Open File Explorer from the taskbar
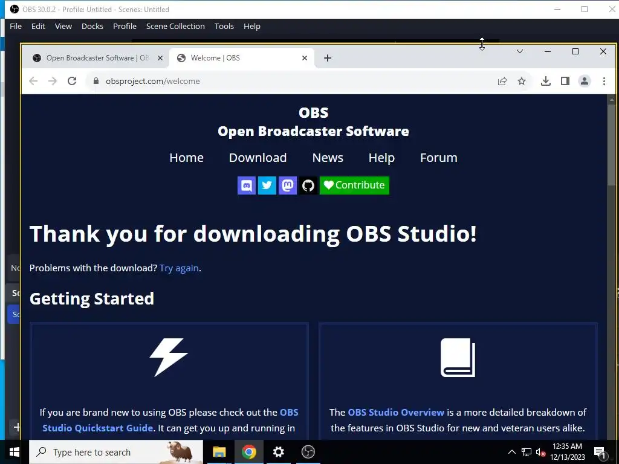 219,452
